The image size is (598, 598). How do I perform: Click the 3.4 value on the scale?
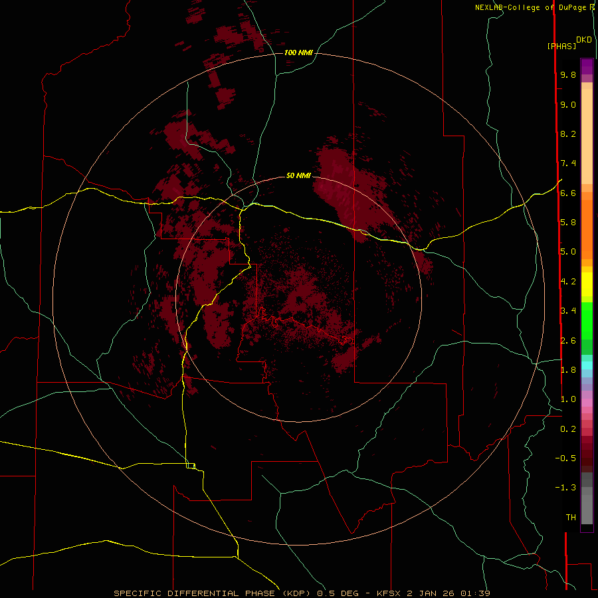point(568,311)
